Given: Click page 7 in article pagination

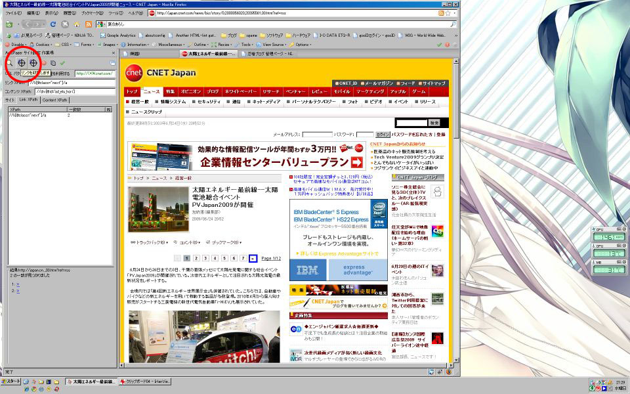Looking at the screenshot, I should [x=243, y=258].
